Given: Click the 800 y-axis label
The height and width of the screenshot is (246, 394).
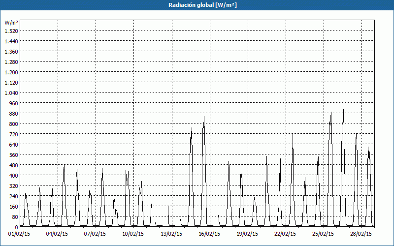Looking at the screenshot, I should click(x=14, y=124).
